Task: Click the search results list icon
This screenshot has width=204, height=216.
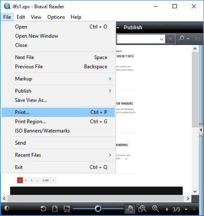Action: pos(197,39)
